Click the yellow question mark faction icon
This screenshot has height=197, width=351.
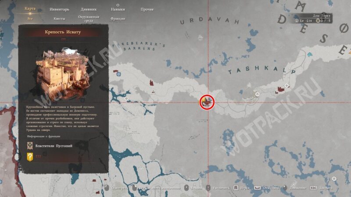click(x=30, y=157)
